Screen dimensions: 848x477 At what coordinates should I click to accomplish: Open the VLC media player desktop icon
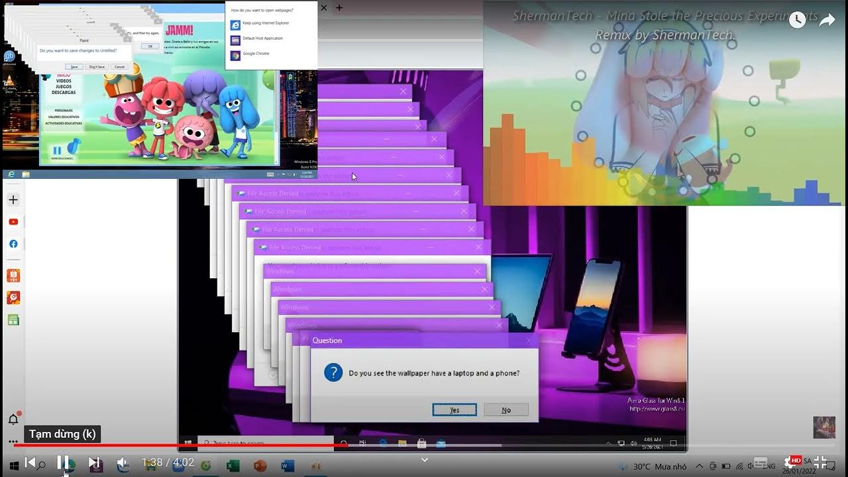click(x=9, y=81)
